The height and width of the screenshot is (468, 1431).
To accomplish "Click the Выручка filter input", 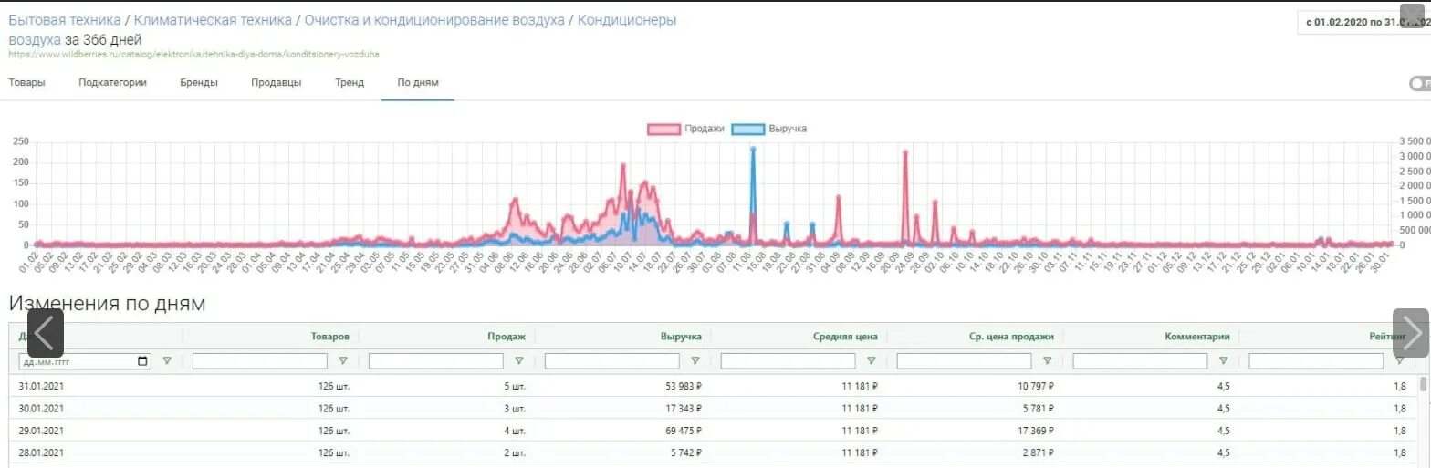I will 612,361.
